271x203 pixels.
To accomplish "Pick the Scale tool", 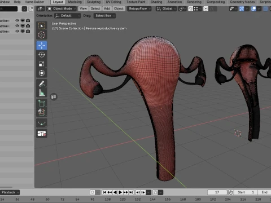I will 42,64.
